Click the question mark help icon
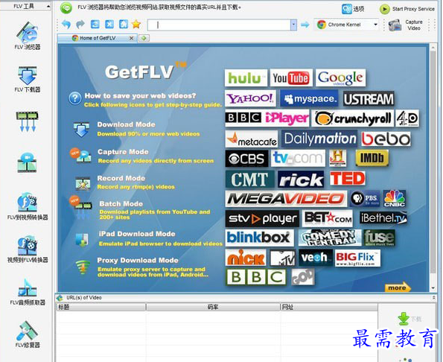Image resolution: width=443 pixels, height=362 pixels. (75, 99)
